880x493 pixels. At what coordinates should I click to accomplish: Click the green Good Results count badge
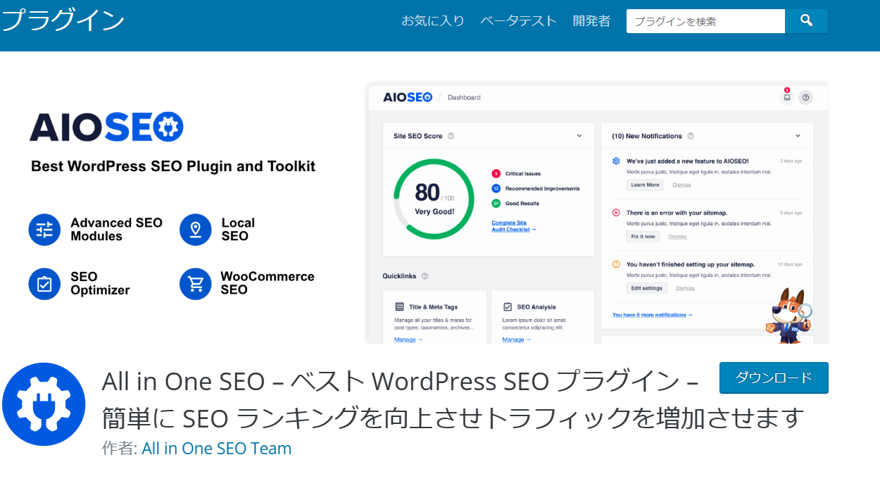[x=496, y=204]
